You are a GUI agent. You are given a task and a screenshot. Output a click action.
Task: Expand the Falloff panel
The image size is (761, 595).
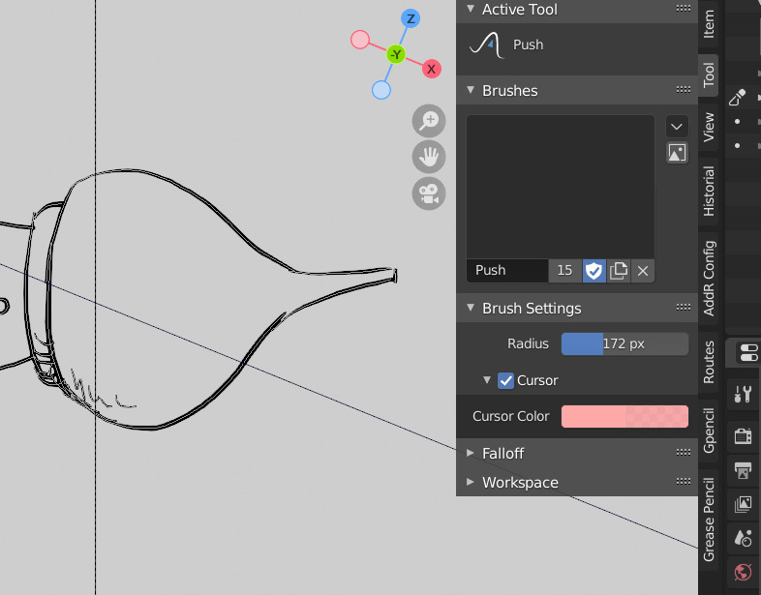(x=471, y=453)
